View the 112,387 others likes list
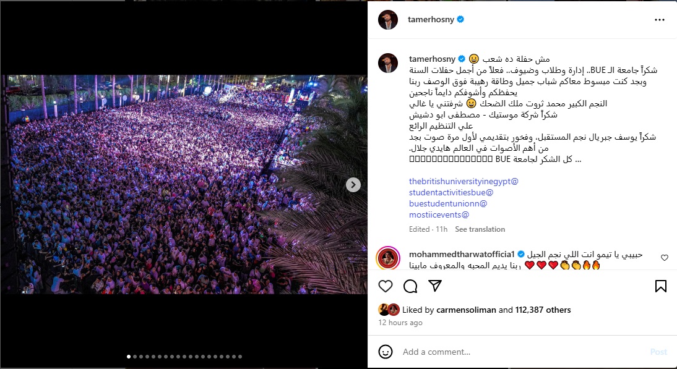The width and height of the screenshot is (677, 369). click(x=543, y=310)
